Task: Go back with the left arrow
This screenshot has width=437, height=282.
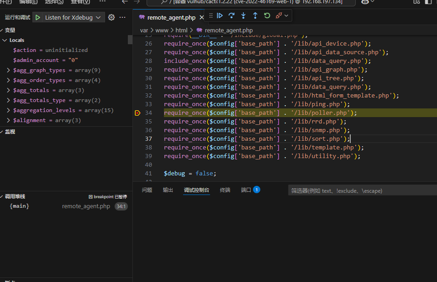Action: 125,2
